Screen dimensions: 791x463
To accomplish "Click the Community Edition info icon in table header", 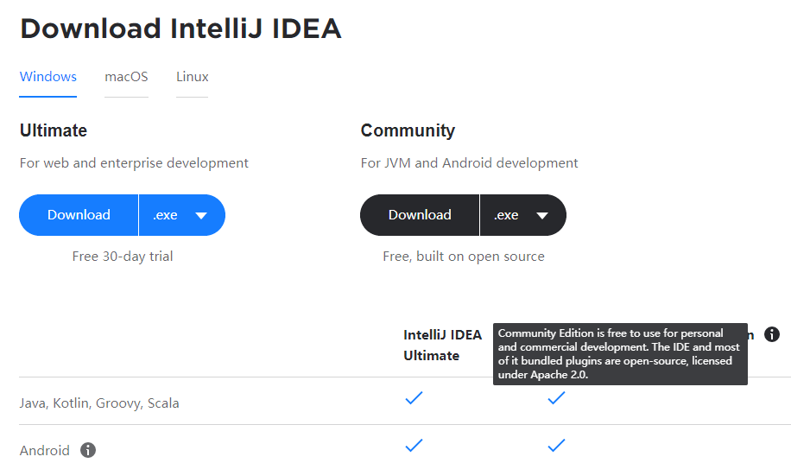I will click(x=772, y=334).
